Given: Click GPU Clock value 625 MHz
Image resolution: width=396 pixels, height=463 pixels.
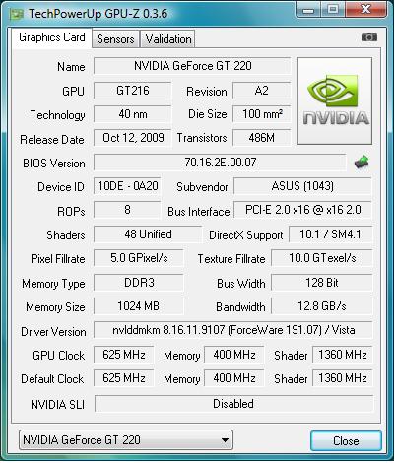Looking at the screenshot, I should [124, 355].
